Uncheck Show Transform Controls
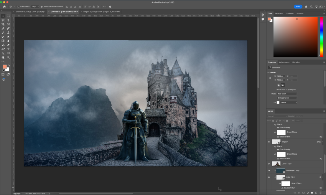The height and width of the screenshot is (195, 326). click(x=42, y=7)
